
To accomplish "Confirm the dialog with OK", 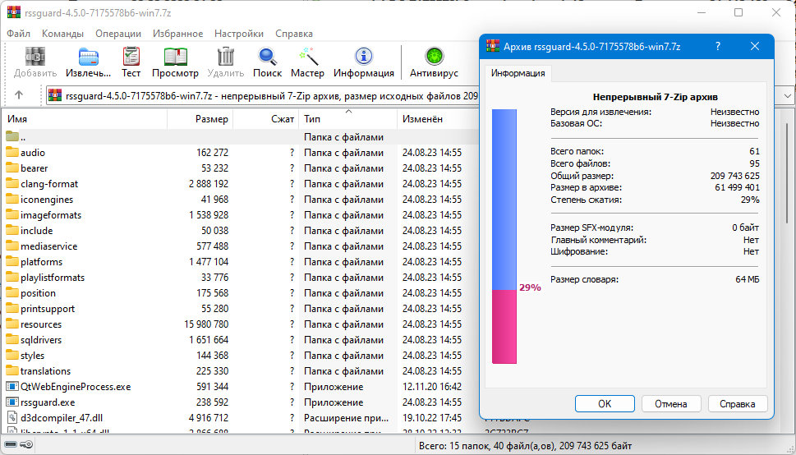I will tap(605, 404).
